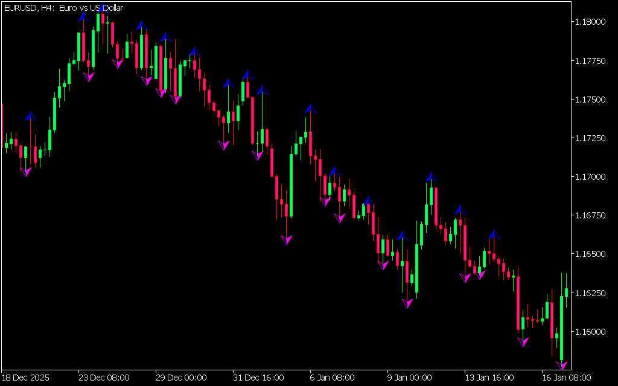Click the leftmost blue up fractal arrow
The image size is (618, 386).
(31, 116)
